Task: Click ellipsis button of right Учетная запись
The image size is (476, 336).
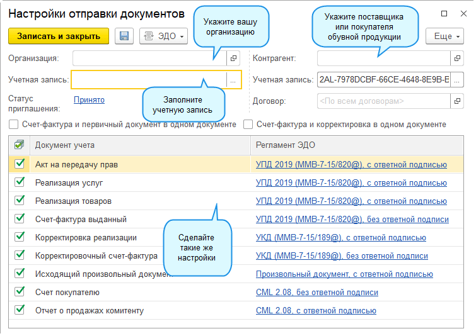Action: [x=458, y=80]
